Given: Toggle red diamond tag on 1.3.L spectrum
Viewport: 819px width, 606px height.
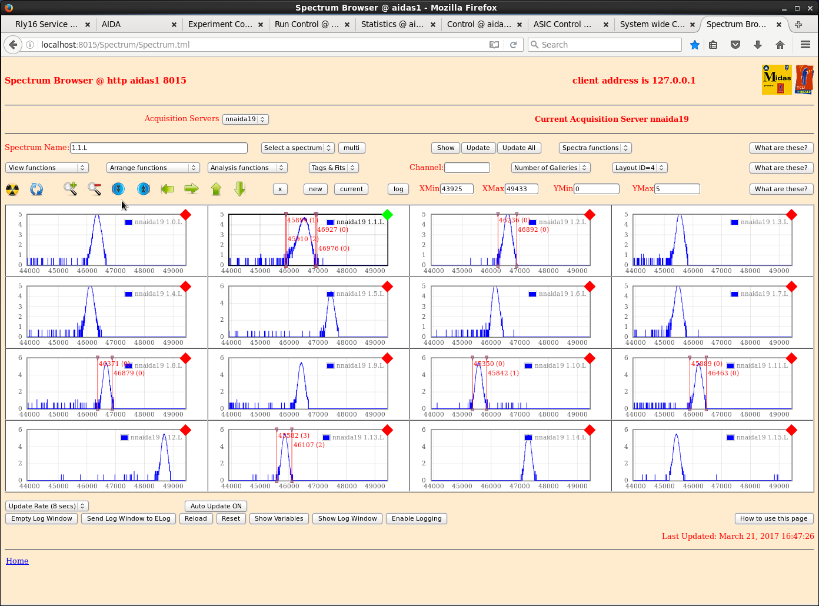Looking at the screenshot, I should pos(791,215).
